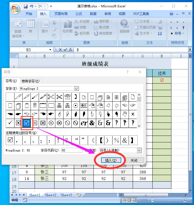Screen dimensions: 194x205
Task: Click the zoom slider handle
Action: pos(169,200)
